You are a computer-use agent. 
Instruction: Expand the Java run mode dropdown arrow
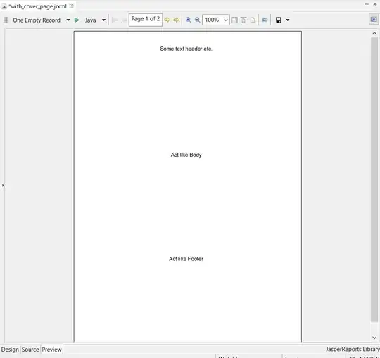tap(103, 20)
